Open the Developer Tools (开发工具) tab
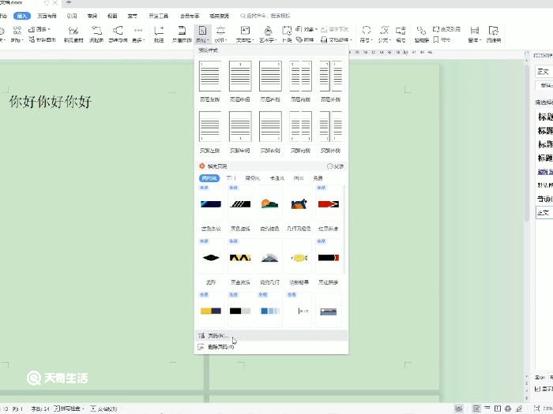 (x=158, y=16)
